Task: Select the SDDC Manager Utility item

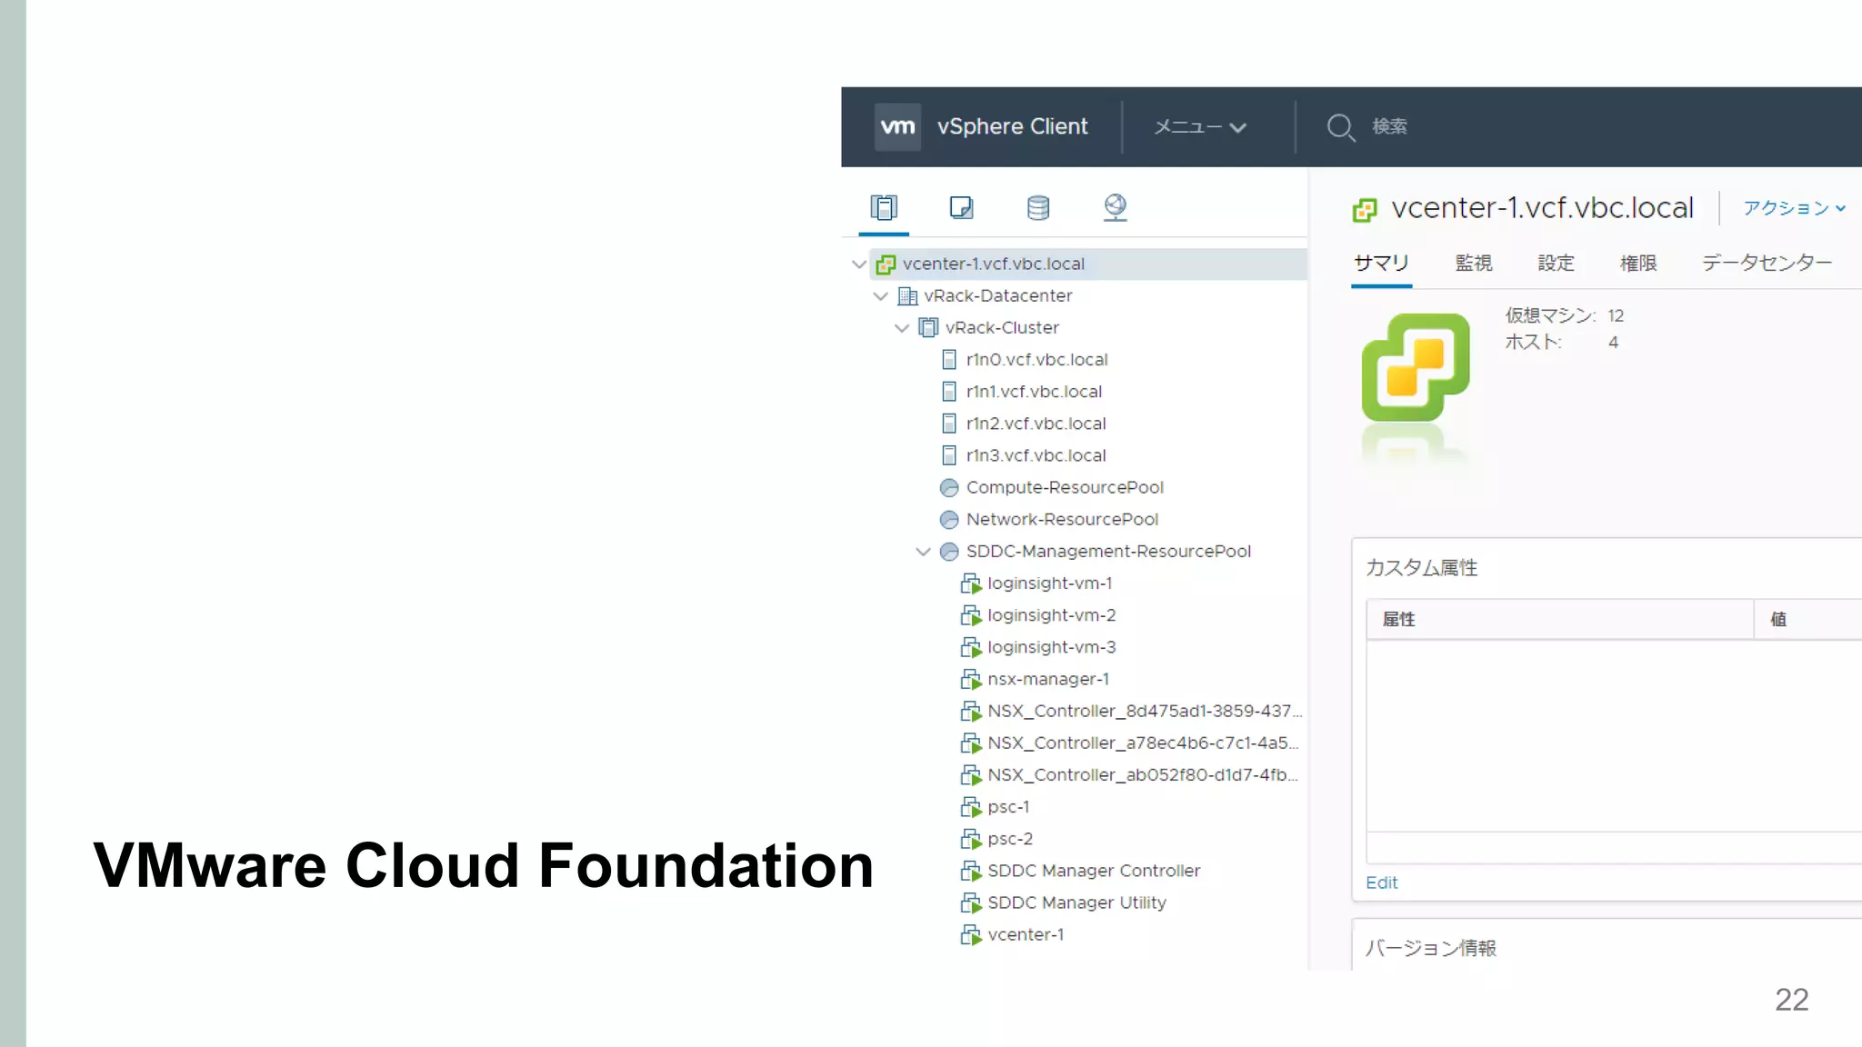Action: pos(1076,902)
